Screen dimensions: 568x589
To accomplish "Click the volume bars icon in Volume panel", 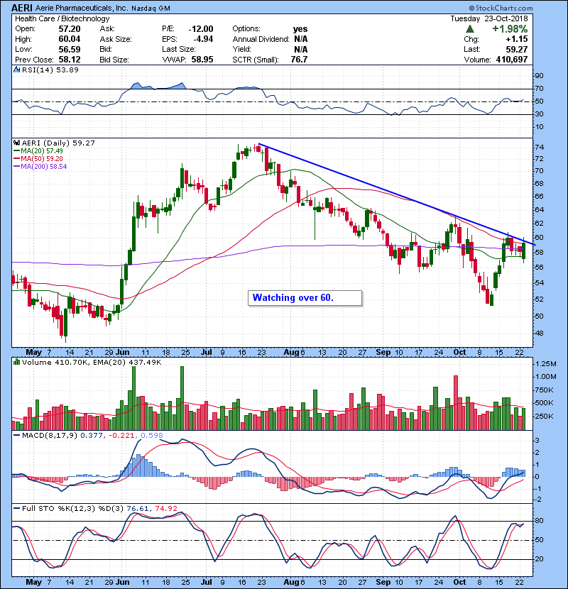I will tap(17, 362).
